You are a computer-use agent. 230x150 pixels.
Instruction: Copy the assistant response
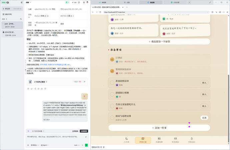(28, 89)
